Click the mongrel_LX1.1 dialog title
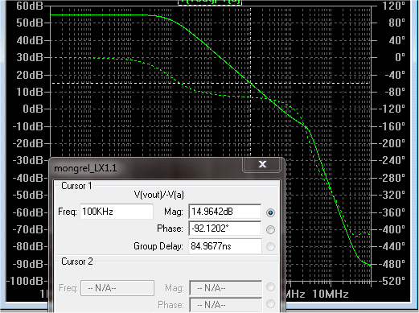419x313 pixels. tap(85, 168)
